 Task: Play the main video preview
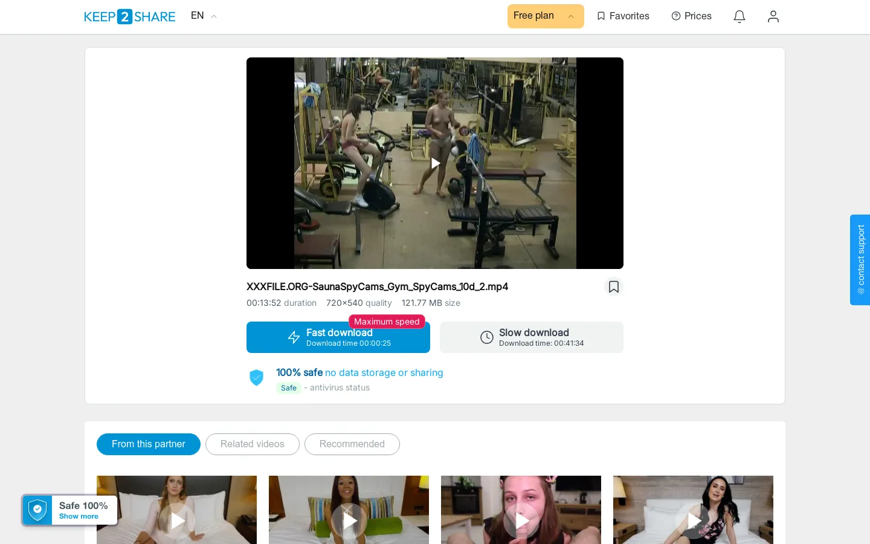coord(435,163)
